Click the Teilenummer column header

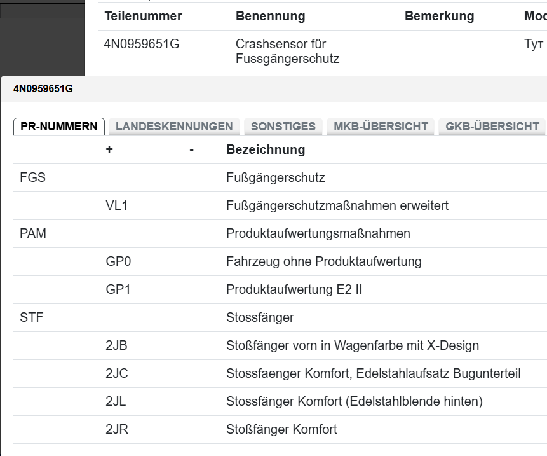(143, 17)
